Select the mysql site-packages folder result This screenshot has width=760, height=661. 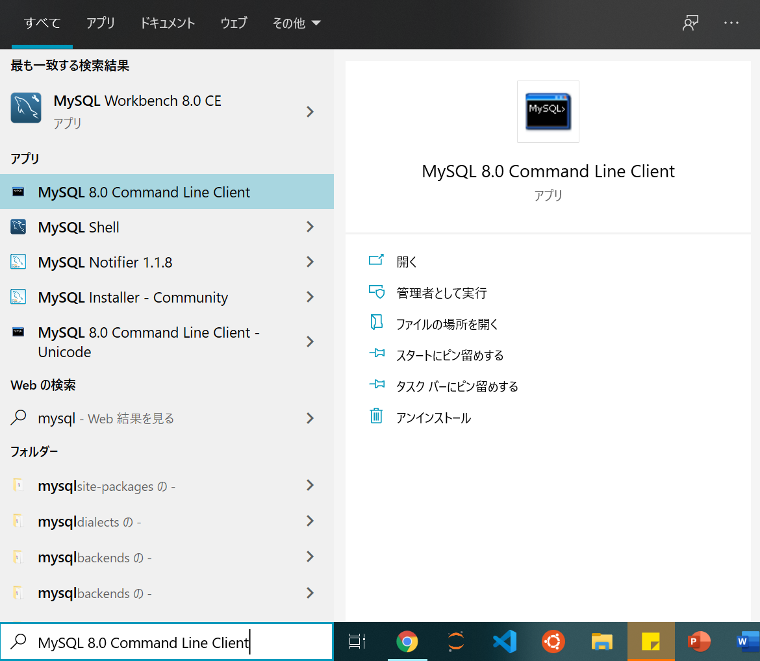[x=167, y=485]
